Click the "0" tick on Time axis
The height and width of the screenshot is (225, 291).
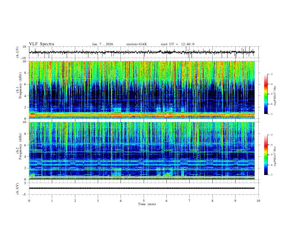pos(29,201)
